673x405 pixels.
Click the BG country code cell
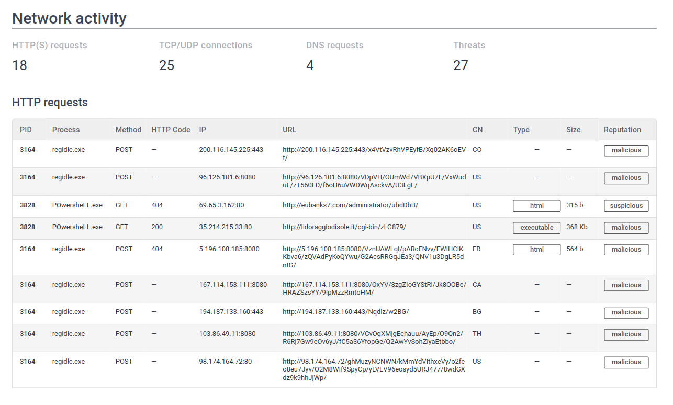pyautogui.click(x=477, y=312)
